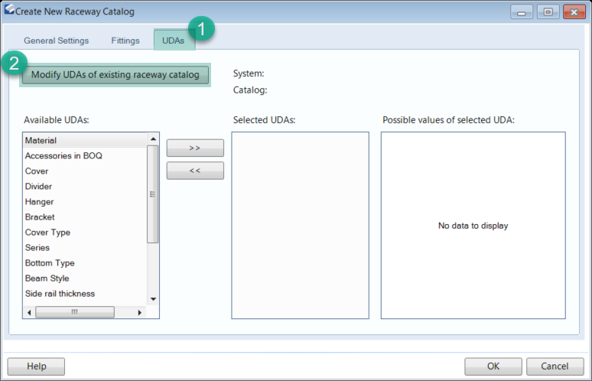Choose Cover from Available UDAs
This screenshot has height=381, width=592.
[x=85, y=171]
